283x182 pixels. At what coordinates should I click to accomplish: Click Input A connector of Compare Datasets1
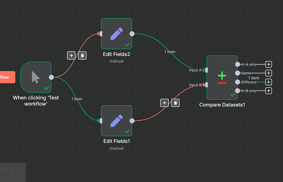click(x=206, y=70)
